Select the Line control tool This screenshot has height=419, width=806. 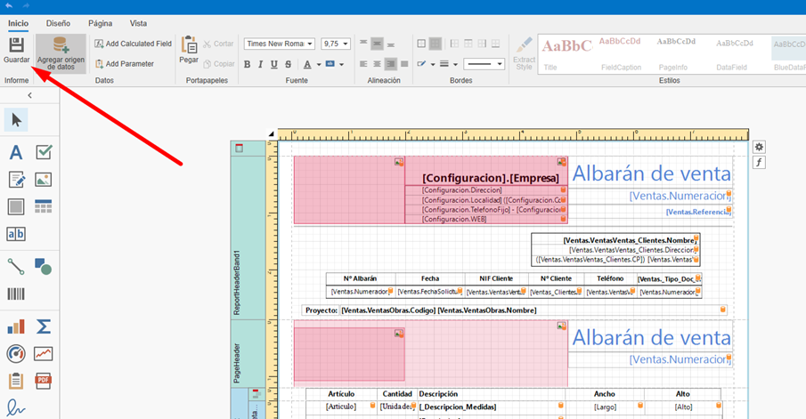point(16,267)
